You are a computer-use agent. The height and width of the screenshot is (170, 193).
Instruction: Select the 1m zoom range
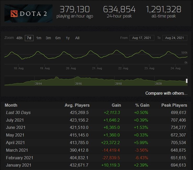coord(39,38)
